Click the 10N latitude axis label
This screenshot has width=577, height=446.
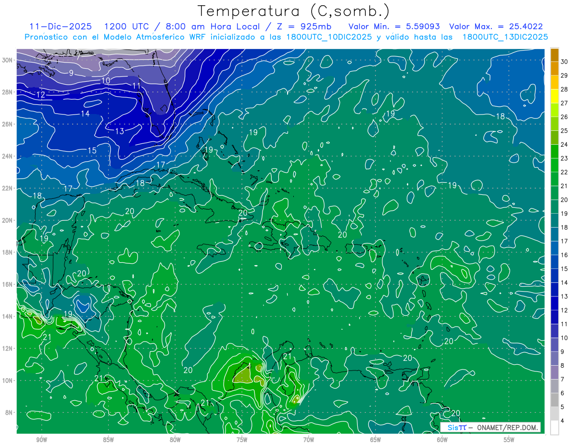7,381
